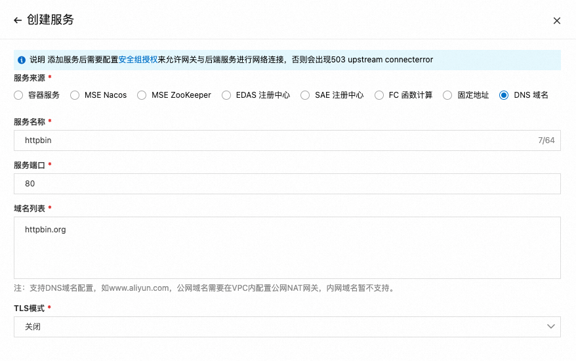Click the 创建服务 heading text
Viewport: 576px width, 361px height.
[x=51, y=20]
